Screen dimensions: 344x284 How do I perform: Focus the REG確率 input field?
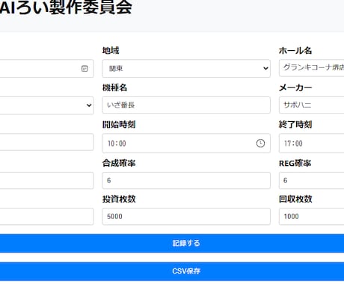312,180
